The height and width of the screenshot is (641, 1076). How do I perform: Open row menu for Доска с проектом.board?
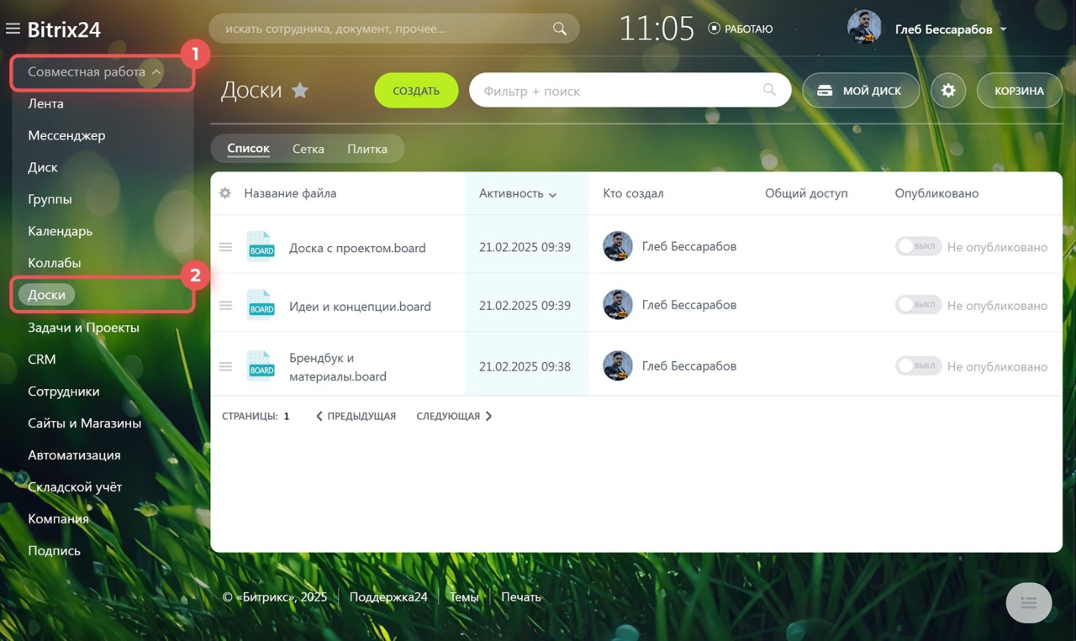(225, 247)
